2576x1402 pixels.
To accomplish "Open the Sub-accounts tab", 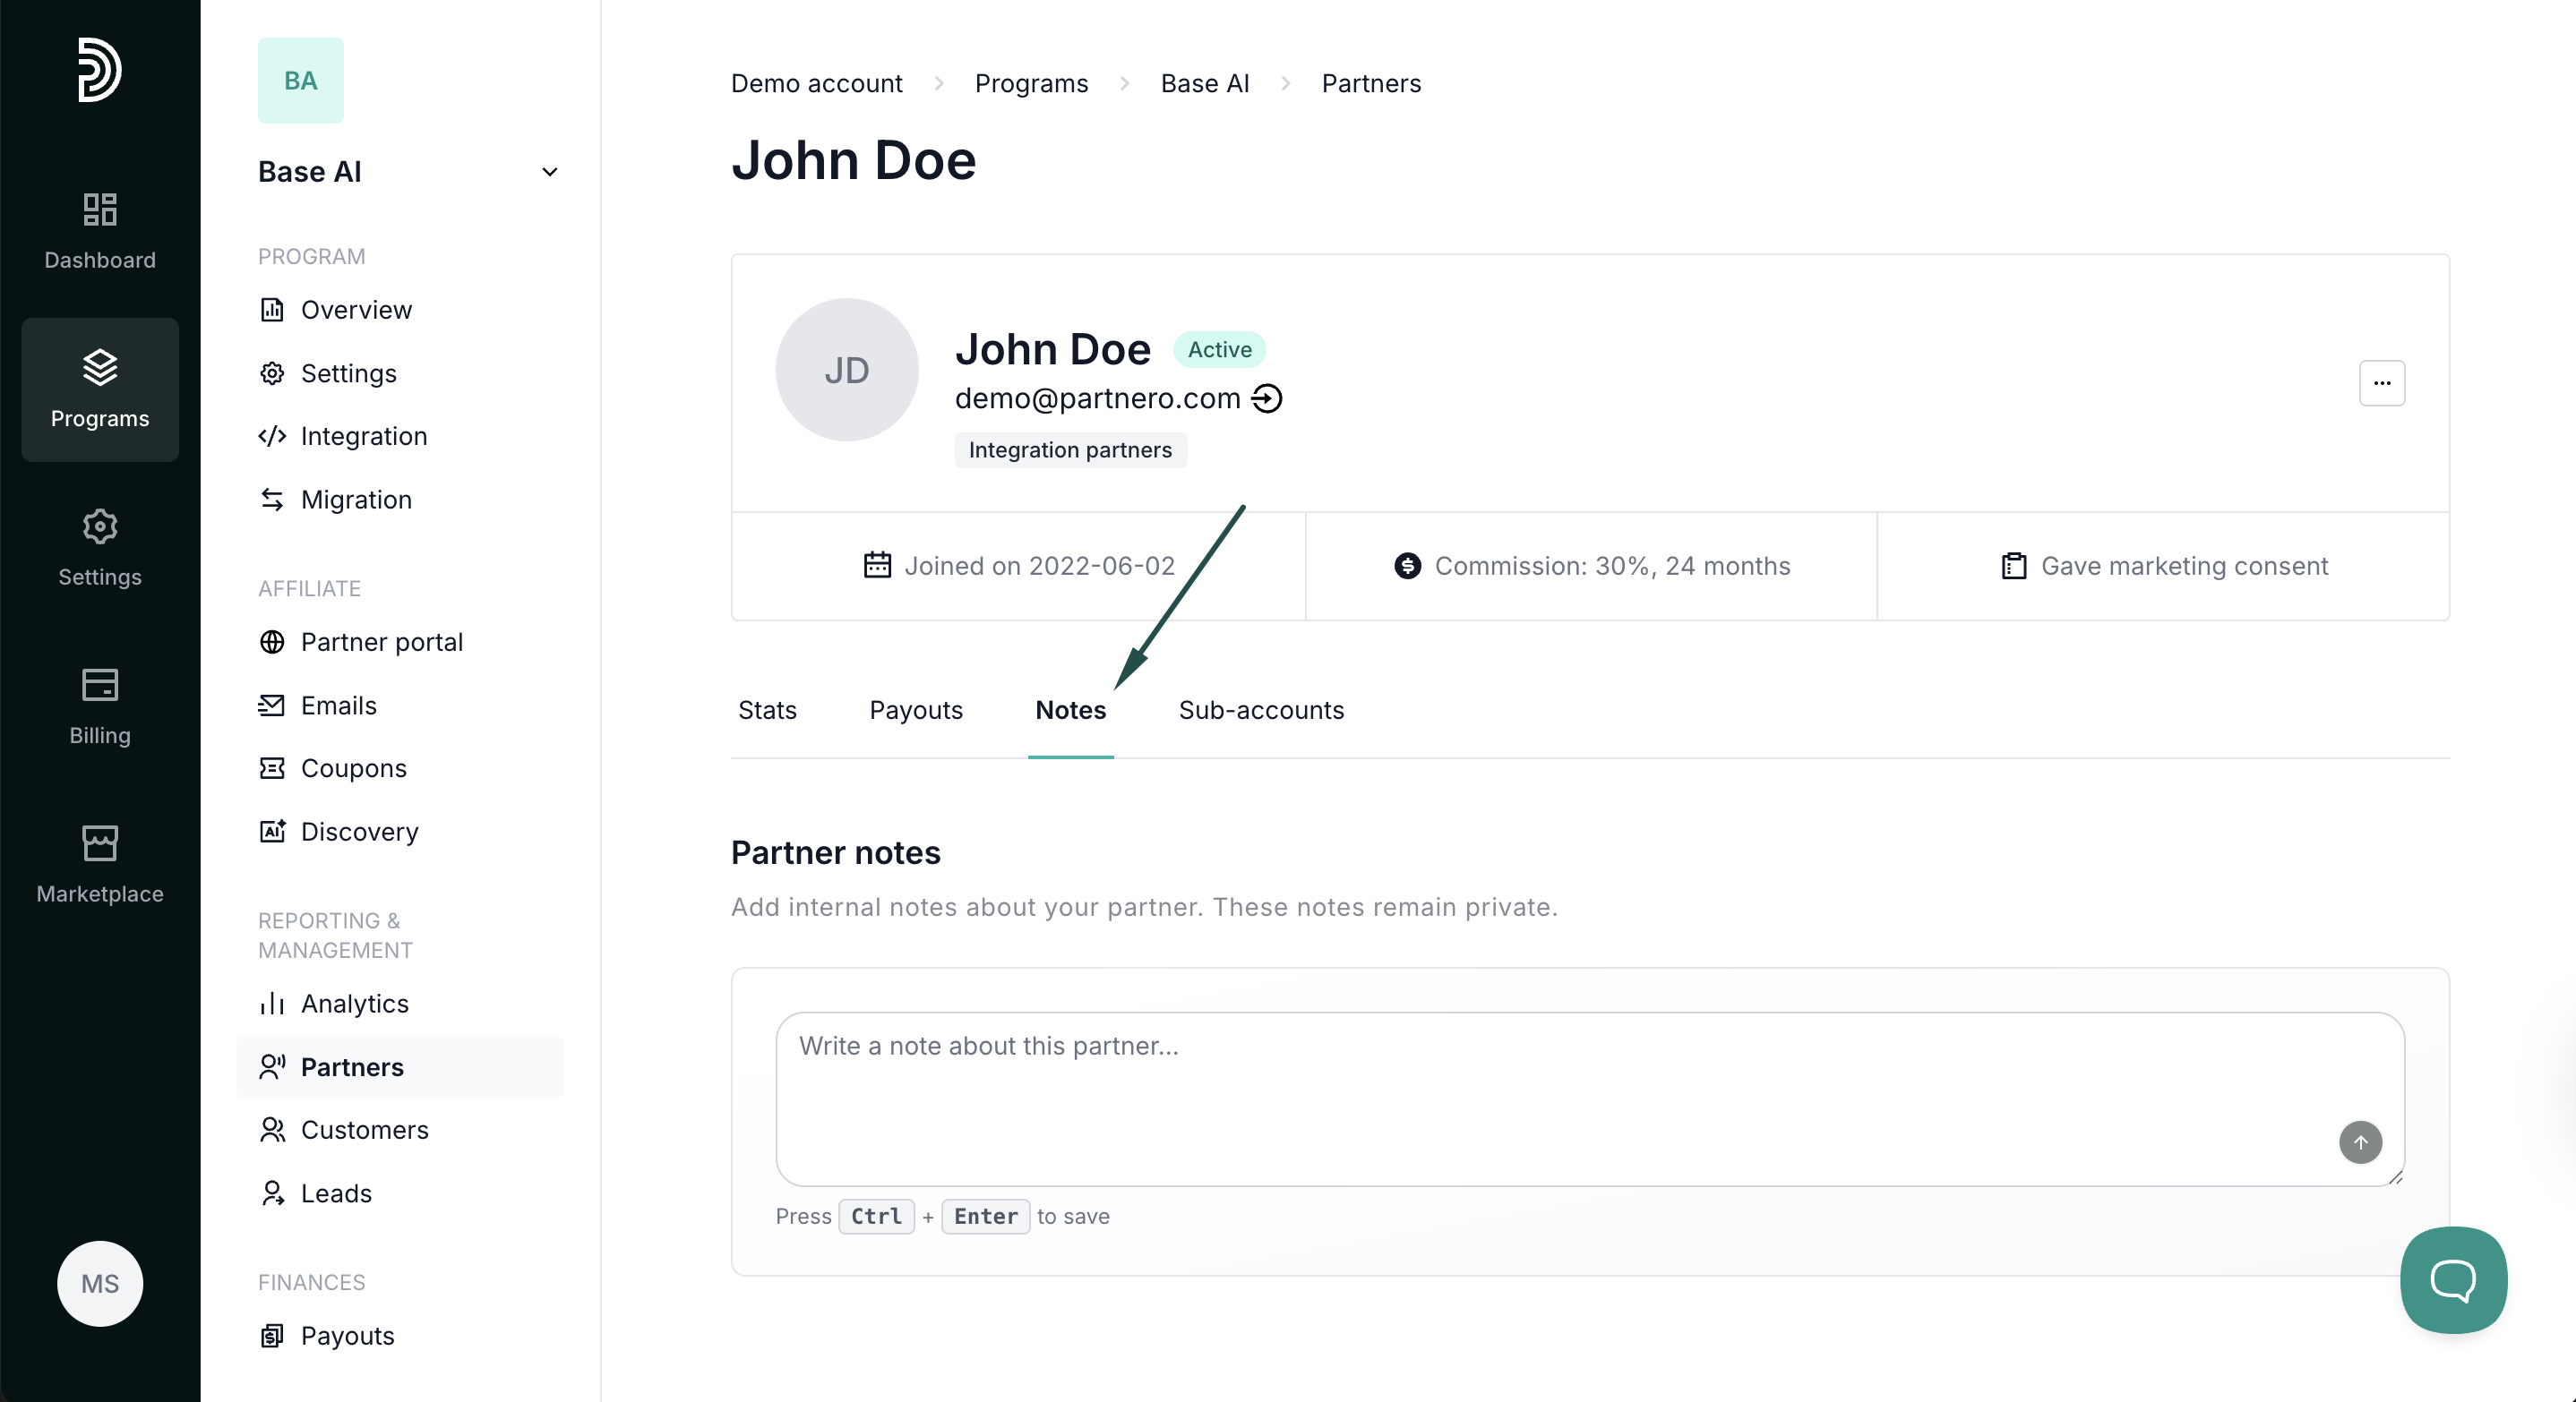I will pyautogui.click(x=1260, y=709).
